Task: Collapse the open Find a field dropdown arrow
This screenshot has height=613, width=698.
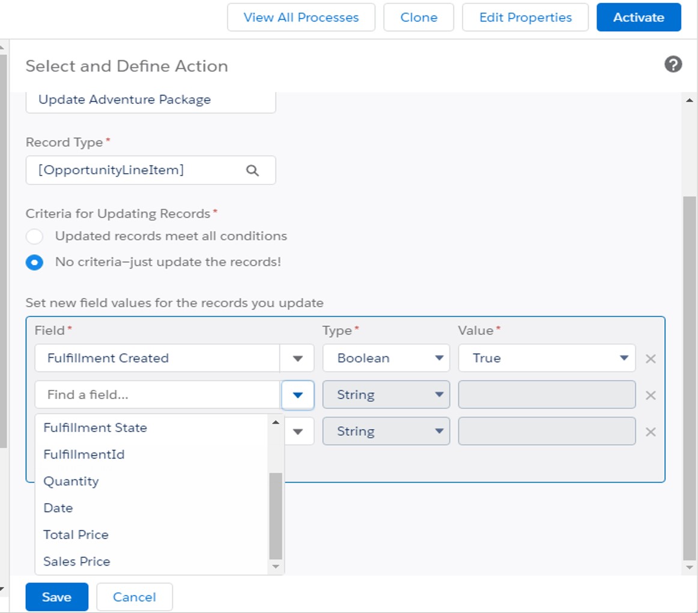Action: click(x=297, y=395)
